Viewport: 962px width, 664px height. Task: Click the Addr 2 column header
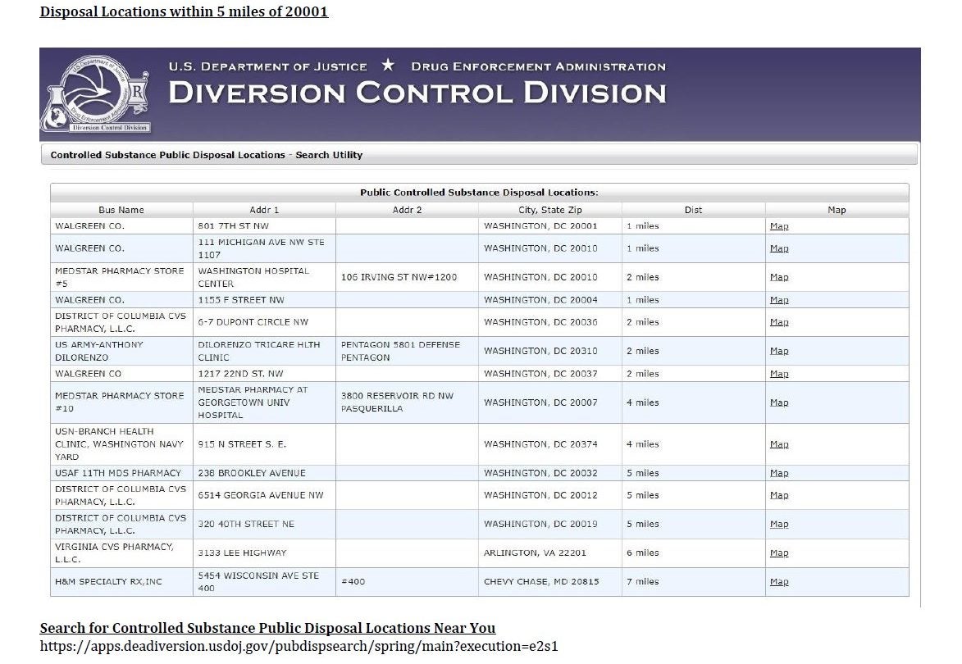click(x=408, y=210)
